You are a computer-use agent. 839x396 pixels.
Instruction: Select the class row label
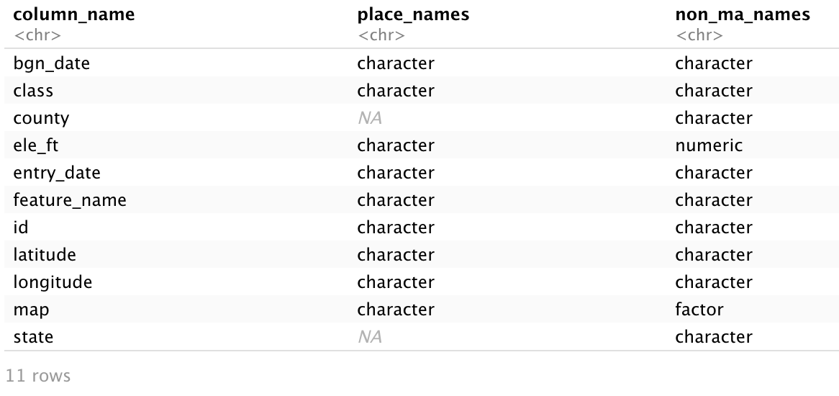(33, 91)
